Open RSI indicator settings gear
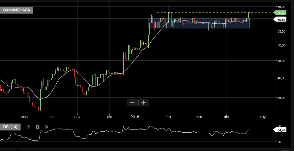 pyautogui.click(x=38, y=127)
